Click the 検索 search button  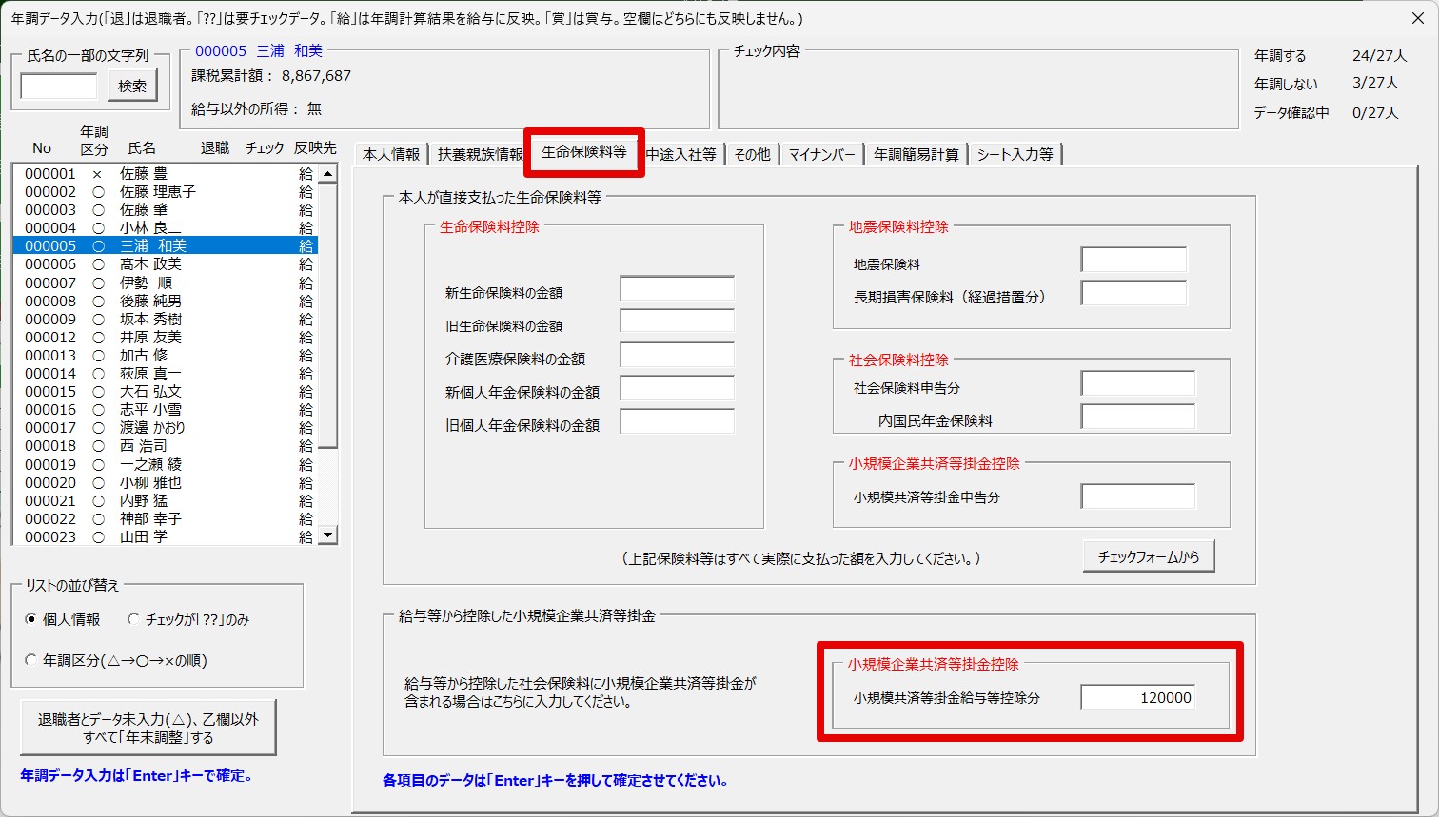click(x=132, y=86)
